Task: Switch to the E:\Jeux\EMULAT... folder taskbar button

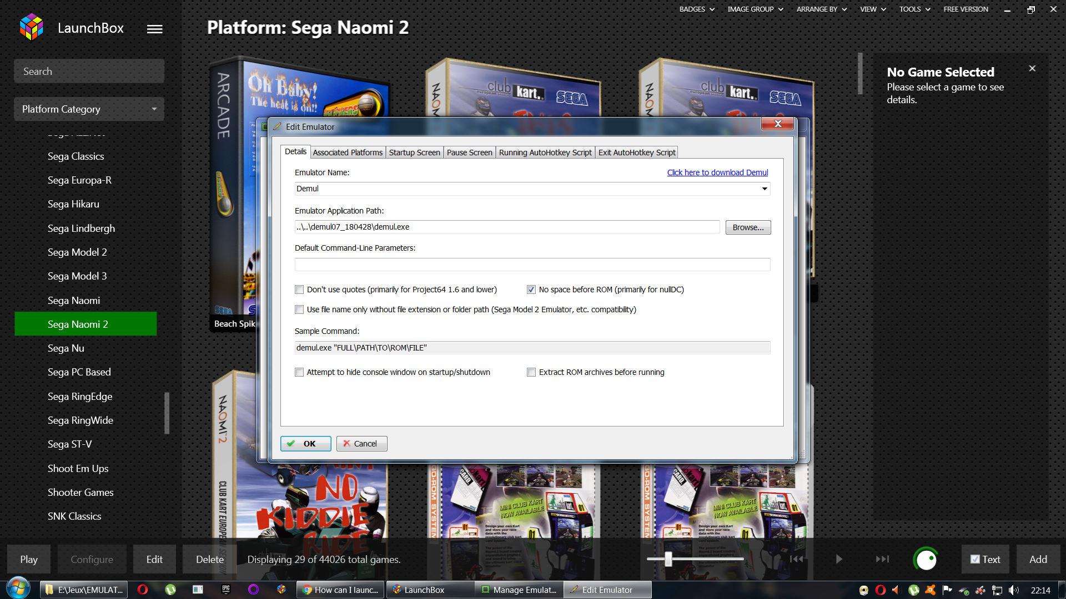Action: coord(84,590)
